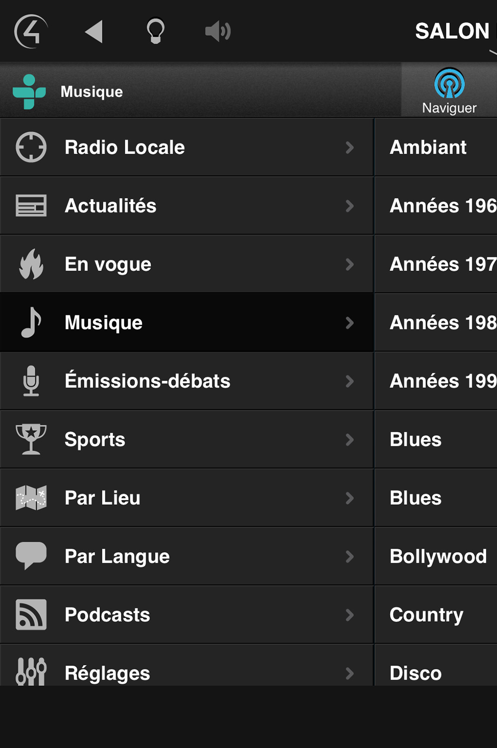Screen dimensions: 497x748
Task: Tap the En vogue flame icon
Action: tap(31, 264)
